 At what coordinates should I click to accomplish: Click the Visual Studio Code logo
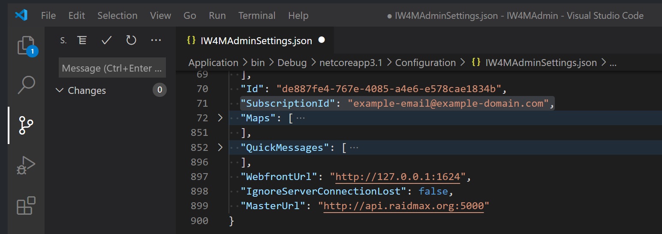(21, 15)
